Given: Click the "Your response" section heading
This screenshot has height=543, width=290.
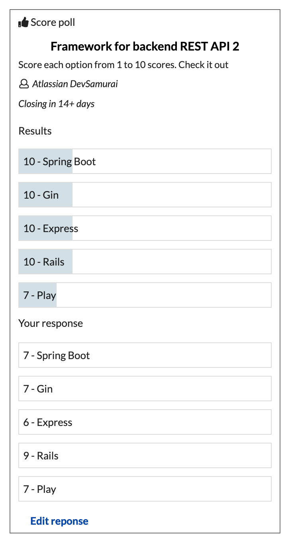Looking at the screenshot, I should [x=51, y=323].
